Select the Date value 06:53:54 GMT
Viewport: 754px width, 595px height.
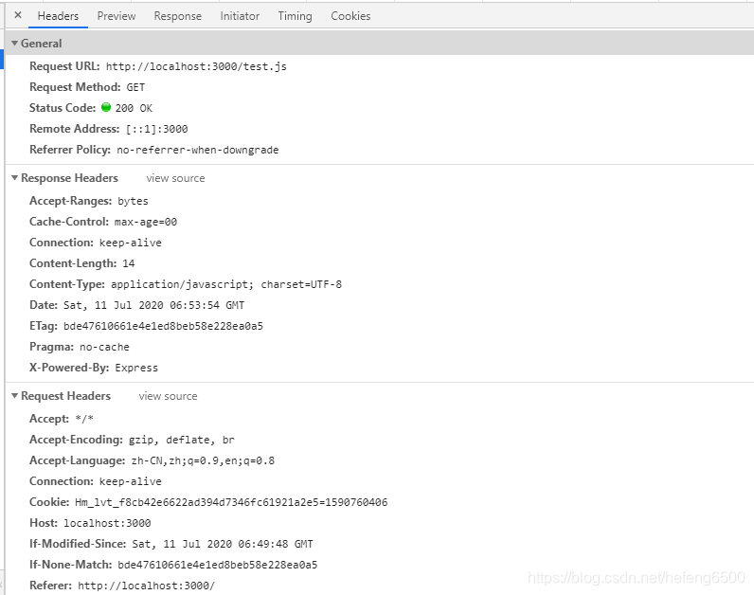[153, 305]
